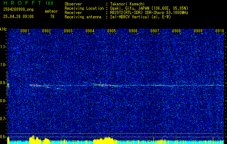Screen dimensions: 227x144
Task: Click the 0903 time marker
Action: [68, 31]
